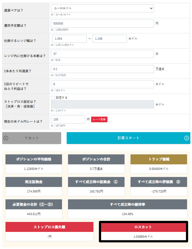Screen dimensions: 192x249
Task: Click the back-arrow icon on the リセット button
Action: click(6, 138)
